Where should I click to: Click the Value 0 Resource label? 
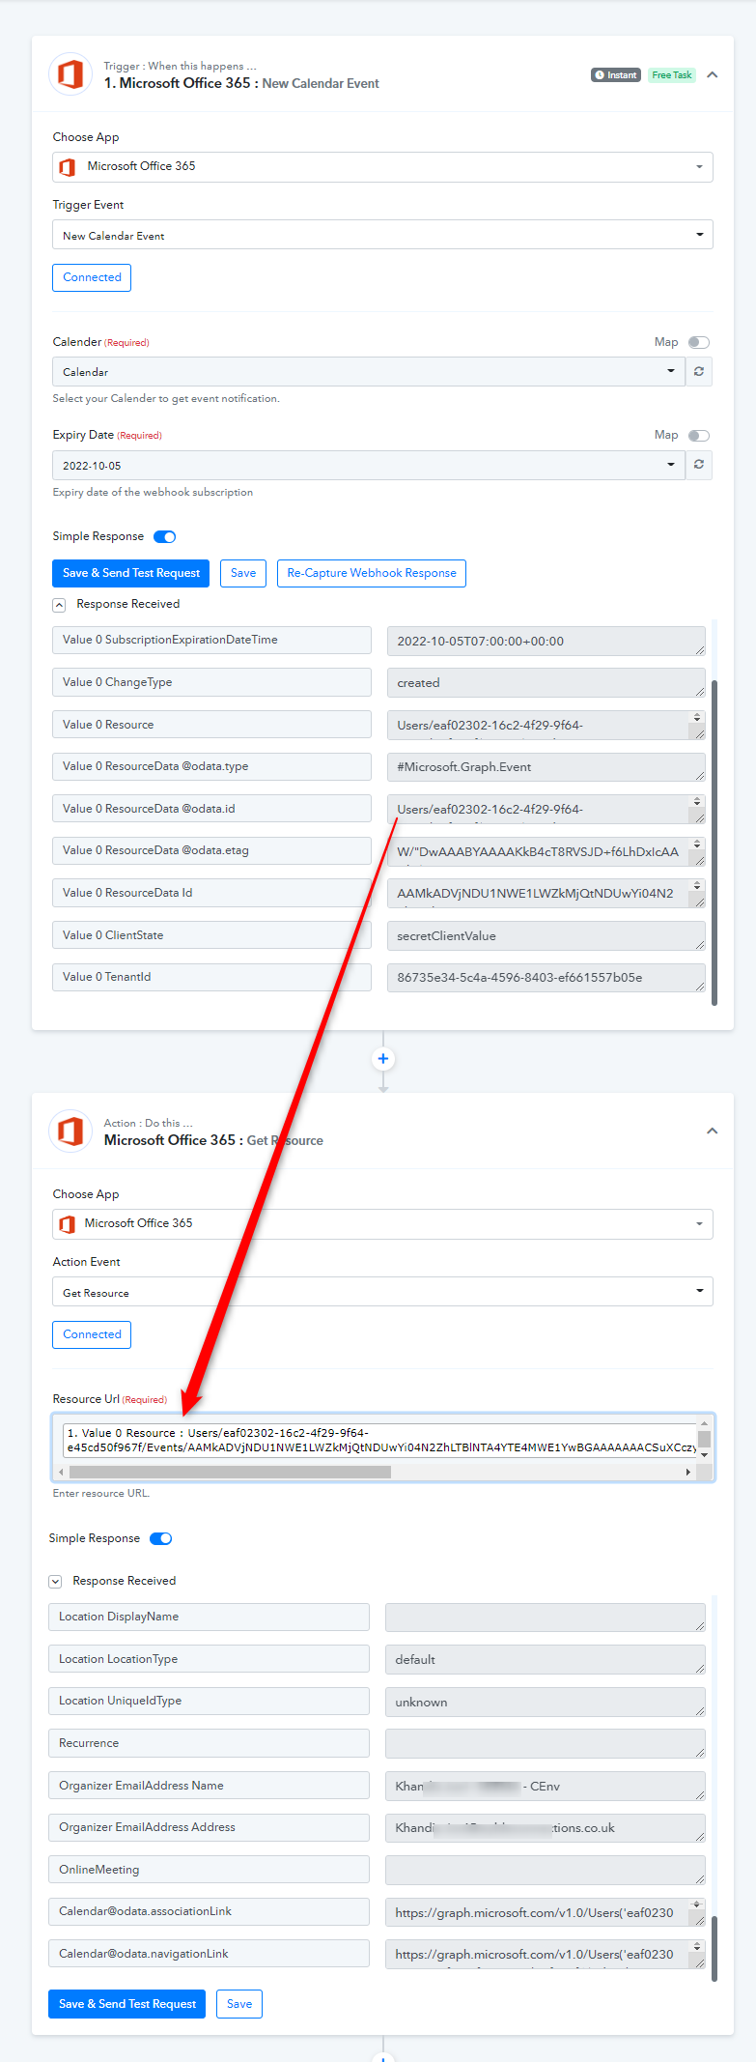[211, 725]
